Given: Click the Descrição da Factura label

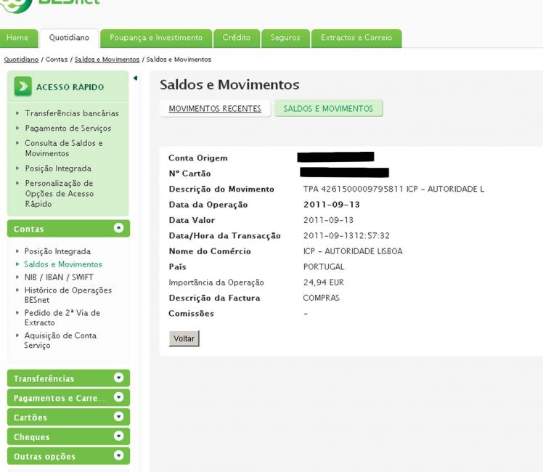Looking at the screenshot, I should [214, 298].
